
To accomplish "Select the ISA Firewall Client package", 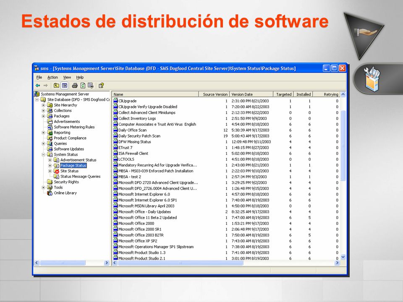I will [226, 154].
